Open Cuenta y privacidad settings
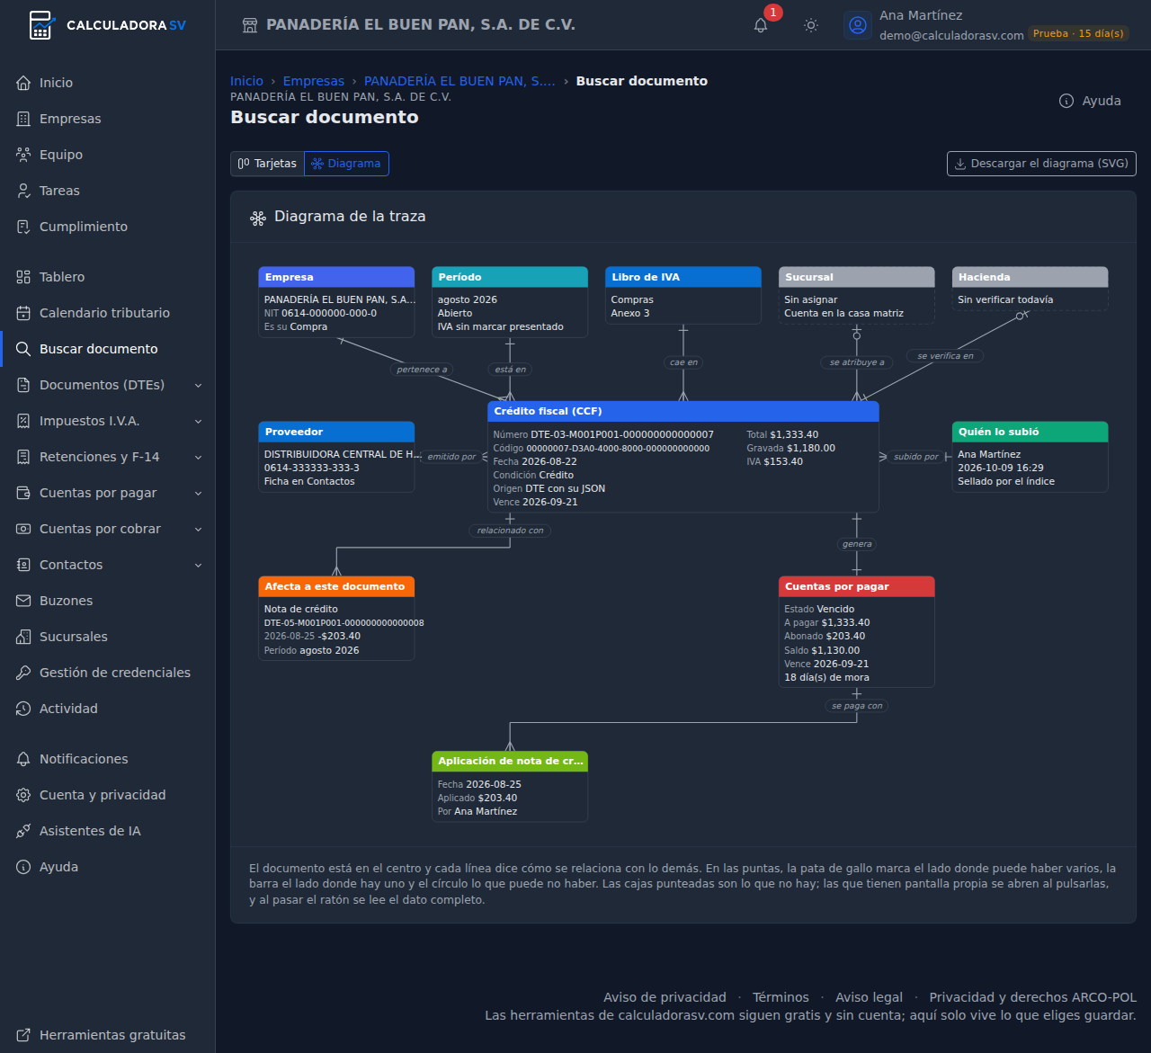The image size is (1151, 1053). 108,795
